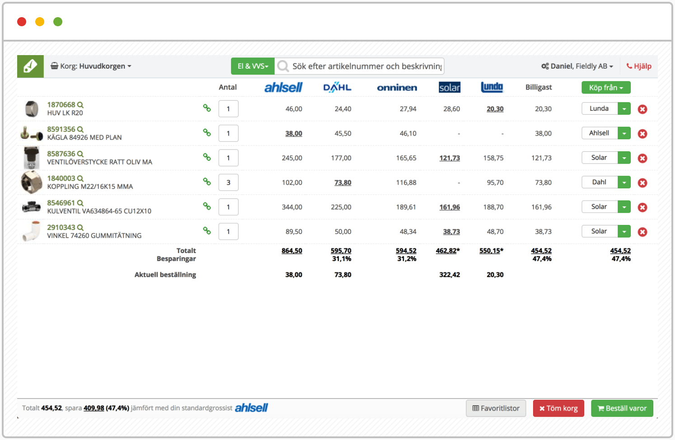Image resolution: width=675 pixels, height=440 pixels.
Task: Edit quantity field for KOPPLING M22/16K15
Action: (229, 183)
